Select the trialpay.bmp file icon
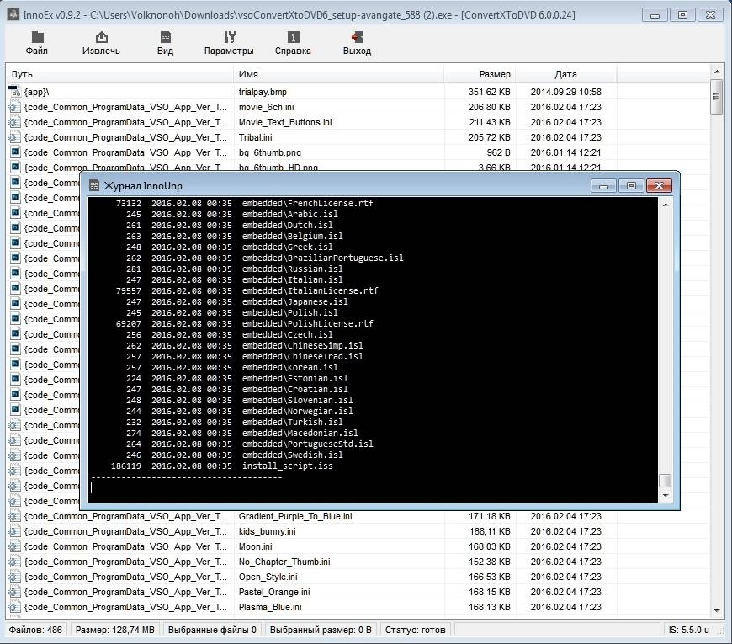Screen dimensions: 732x644 click(x=15, y=92)
